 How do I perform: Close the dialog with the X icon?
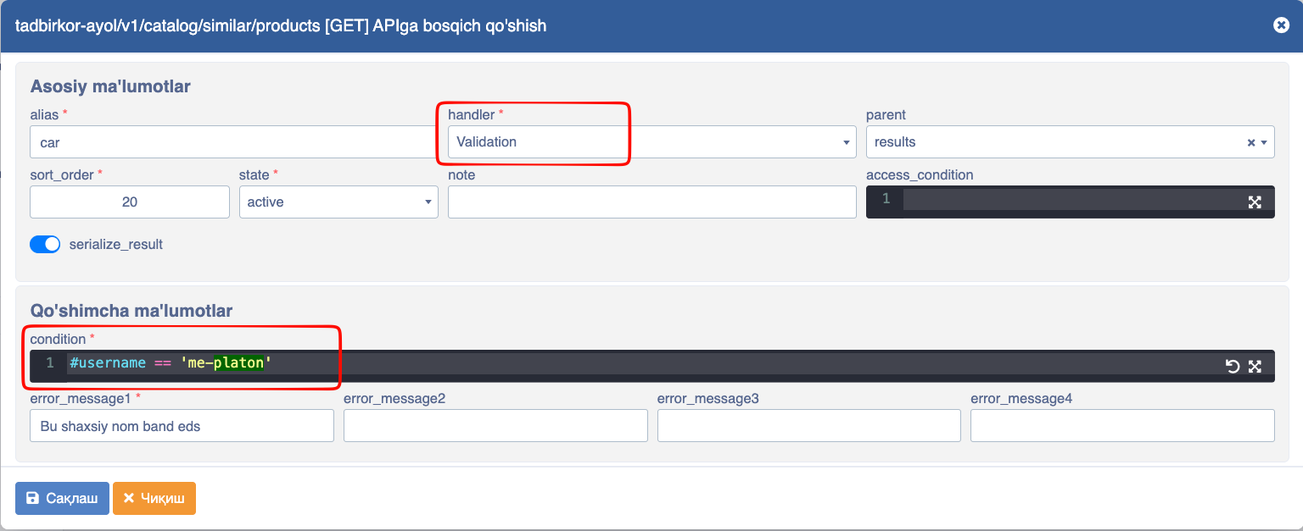click(x=1281, y=25)
